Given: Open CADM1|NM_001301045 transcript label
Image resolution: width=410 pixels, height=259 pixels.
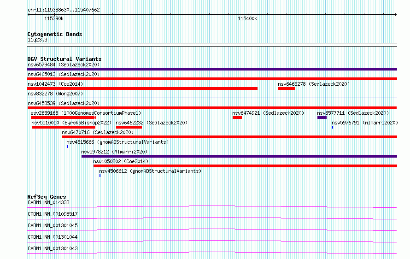Looking at the screenshot, I should (x=53, y=225).
